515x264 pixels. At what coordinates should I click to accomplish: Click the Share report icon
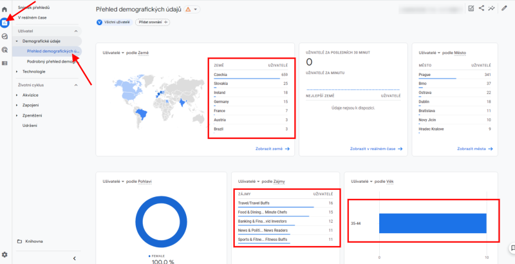pyautogui.click(x=482, y=9)
